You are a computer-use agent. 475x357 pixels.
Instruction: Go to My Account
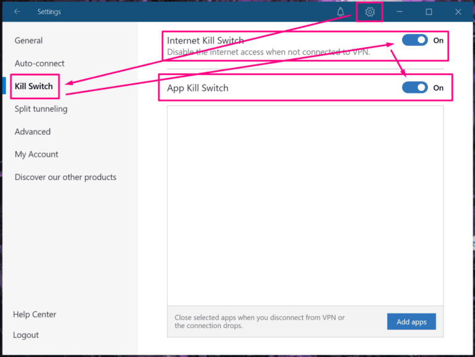click(36, 155)
